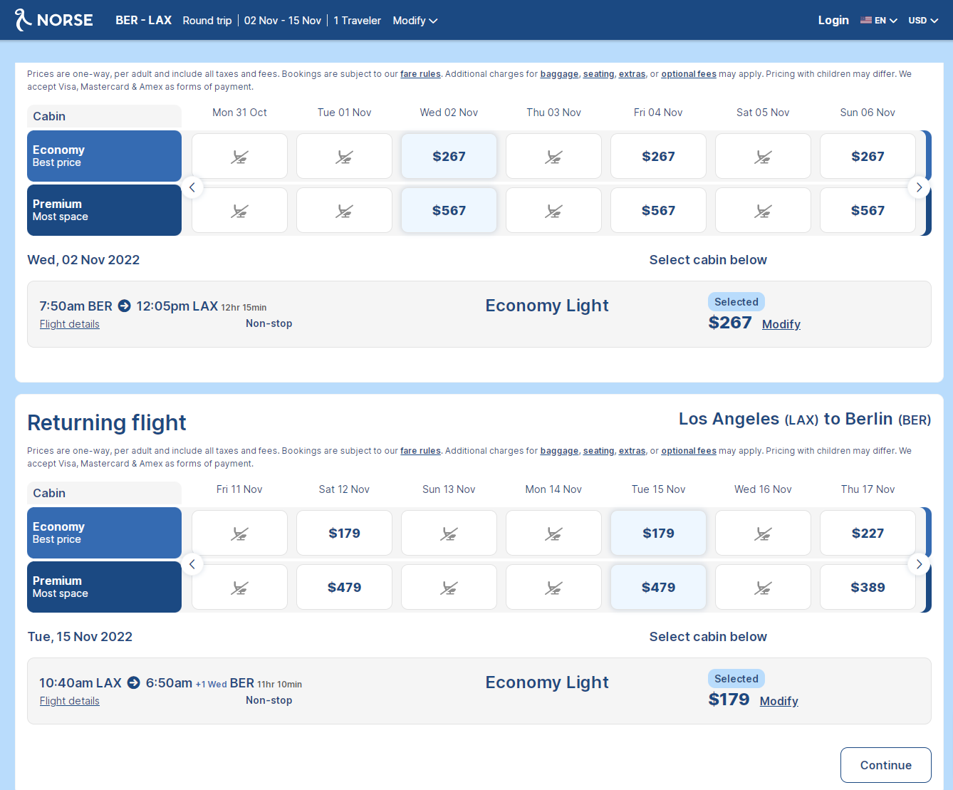Click unavailable Economy return icon Fri 11 Nov
953x790 pixels.
point(239,534)
